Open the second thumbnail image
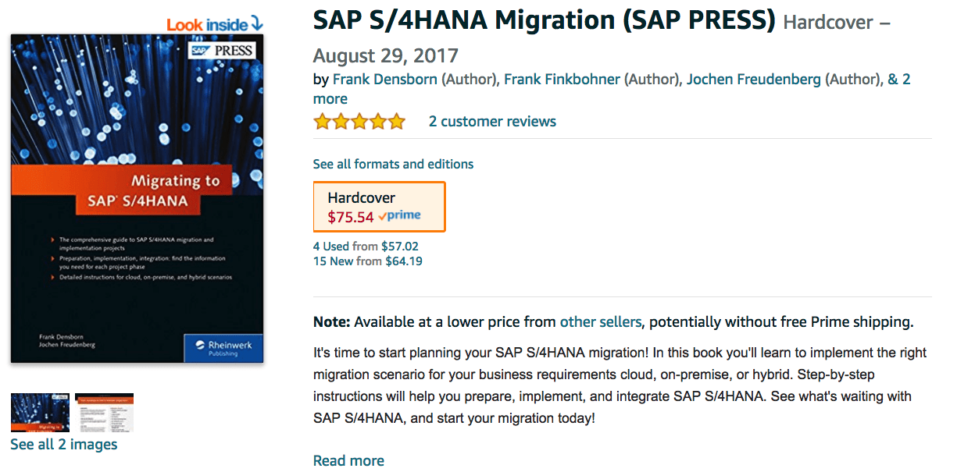Viewport: 975px width, 472px height. (104, 413)
